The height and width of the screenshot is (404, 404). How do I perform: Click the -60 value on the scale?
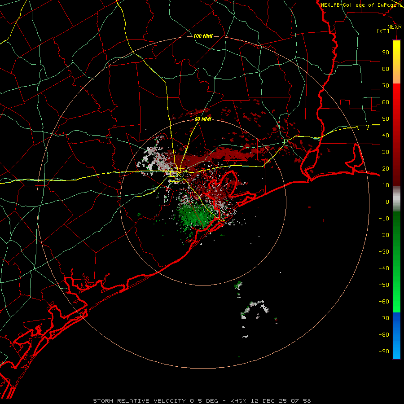[x=384, y=302]
